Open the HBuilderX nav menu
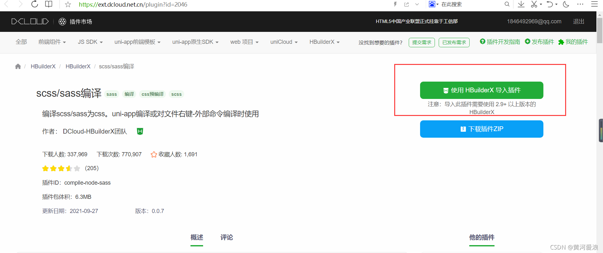Screen dimensions: 603x253 click(x=325, y=42)
